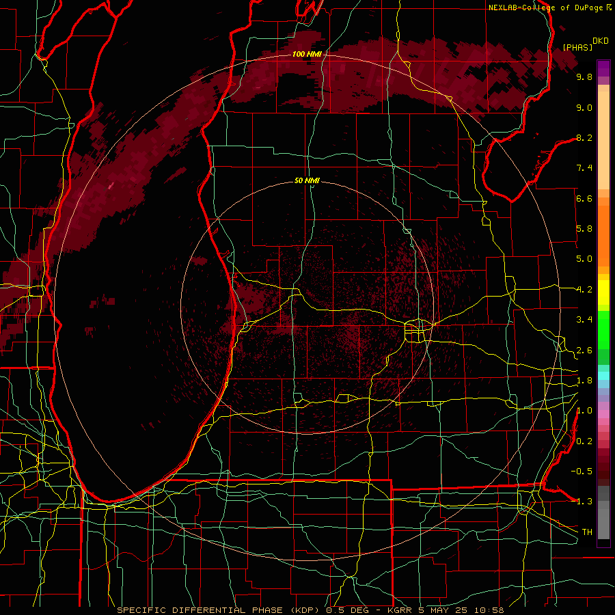Viewport: 615px width, 615px height.
Task: Click the 5.0 scale value
Action: pyautogui.click(x=584, y=259)
